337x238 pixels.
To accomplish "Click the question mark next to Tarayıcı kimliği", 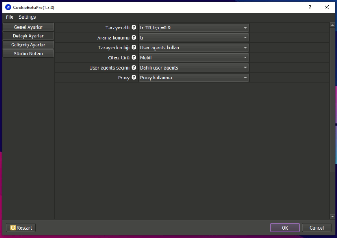I will [134, 48].
